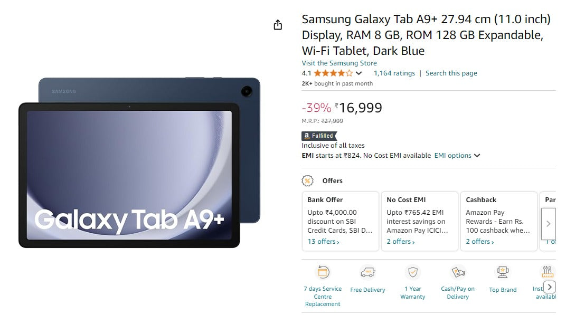Select the Bank Offer card

tap(340, 221)
